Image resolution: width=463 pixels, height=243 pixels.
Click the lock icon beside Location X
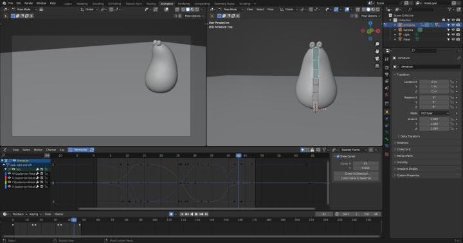point(452,82)
